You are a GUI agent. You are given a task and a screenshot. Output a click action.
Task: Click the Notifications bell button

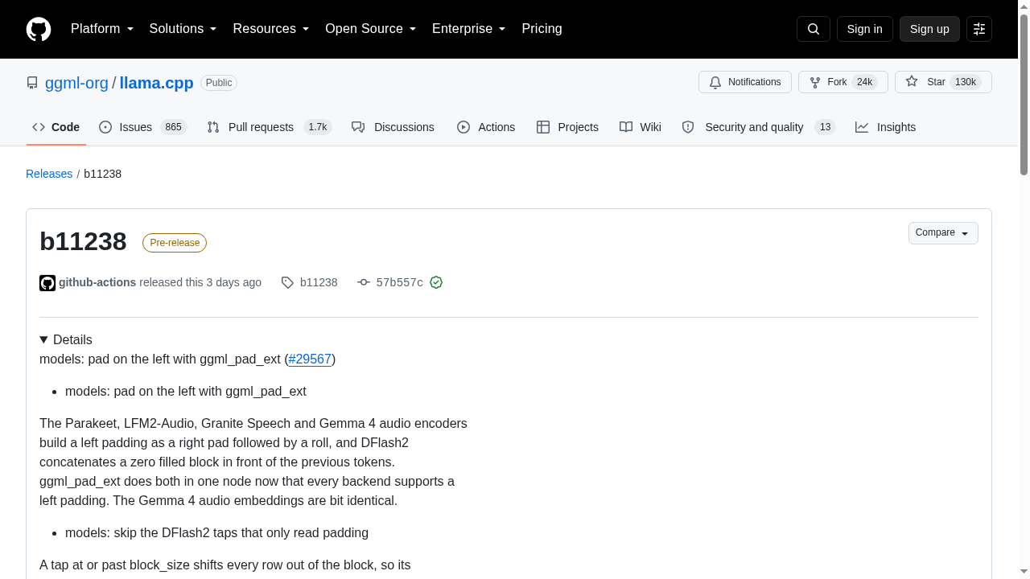pyautogui.click(x=745, y=82)
